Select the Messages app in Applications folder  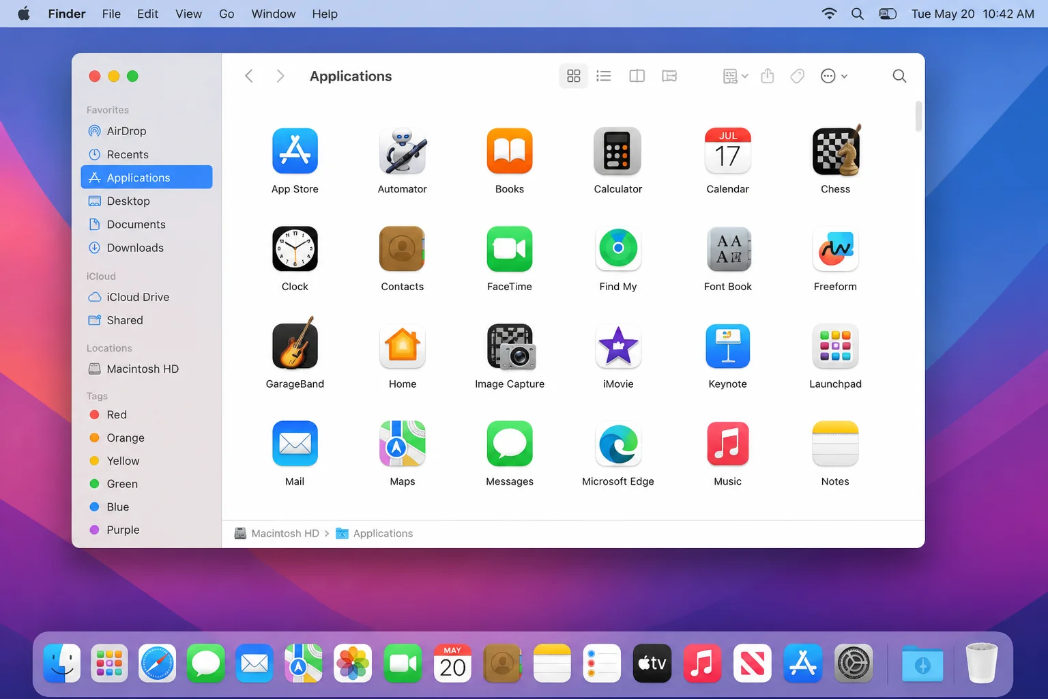(x=510, y=444)
